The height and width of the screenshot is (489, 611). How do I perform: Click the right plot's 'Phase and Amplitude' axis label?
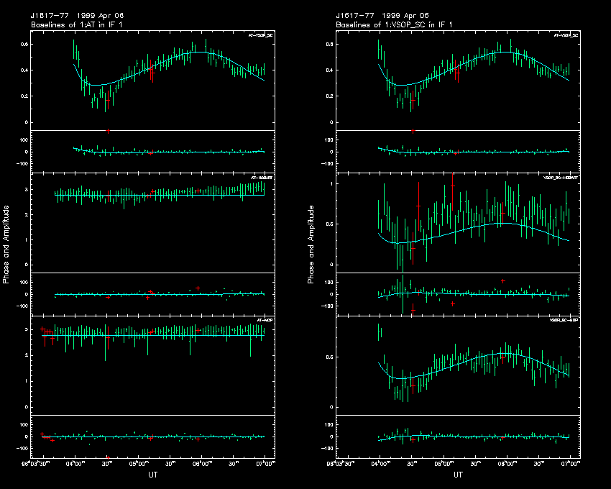click(x=311, y=244)
